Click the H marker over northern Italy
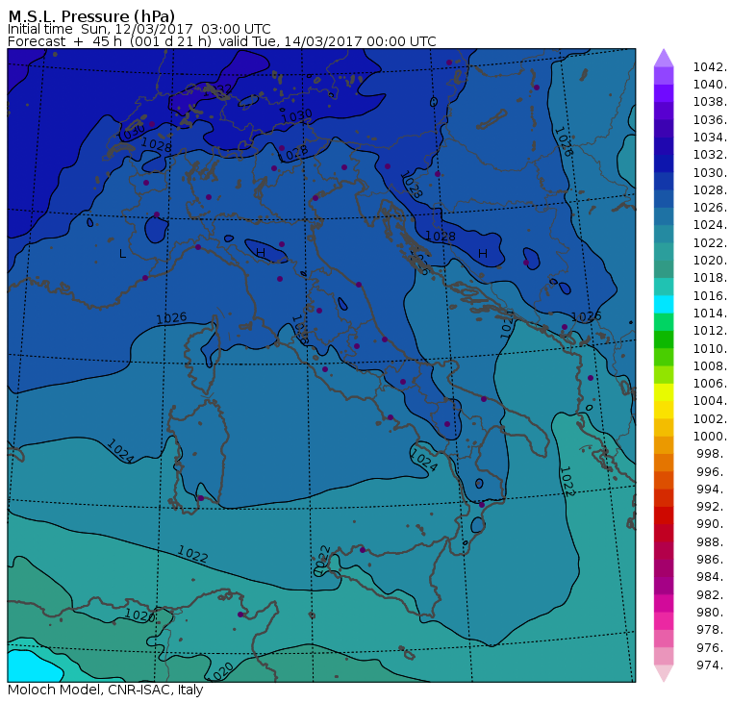731x703 pixels. click(261, 253)
